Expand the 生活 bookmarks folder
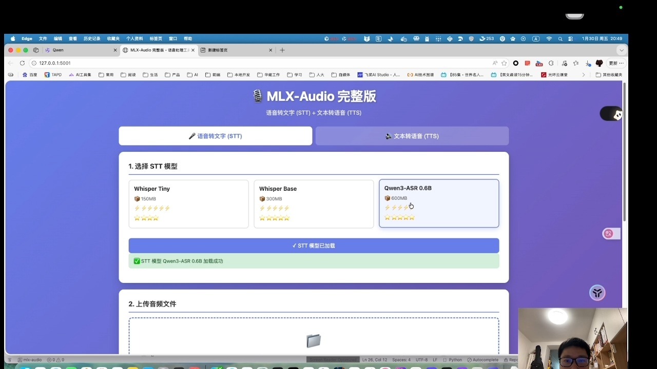 click(150, 75)
